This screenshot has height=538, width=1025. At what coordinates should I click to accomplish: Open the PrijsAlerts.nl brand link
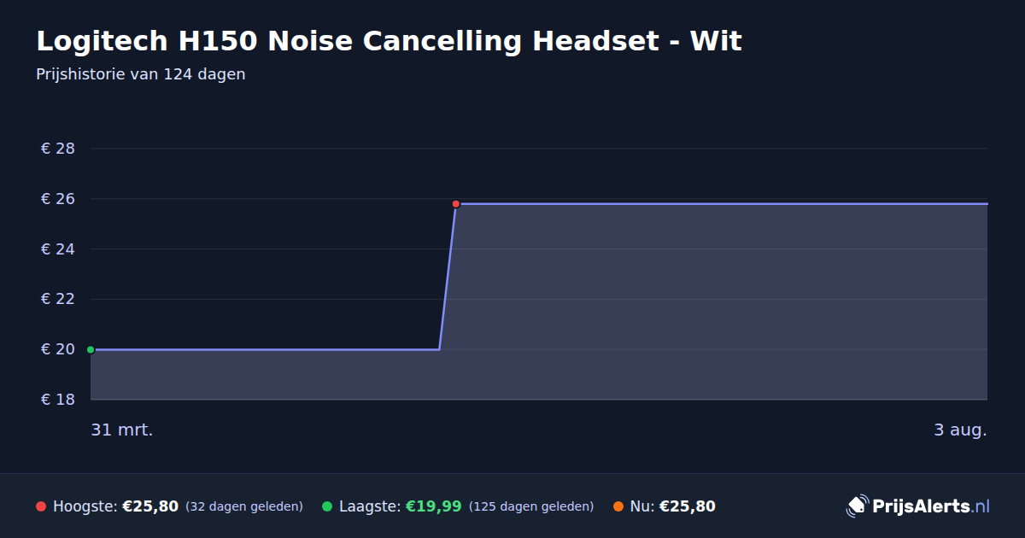pos(918,506)
